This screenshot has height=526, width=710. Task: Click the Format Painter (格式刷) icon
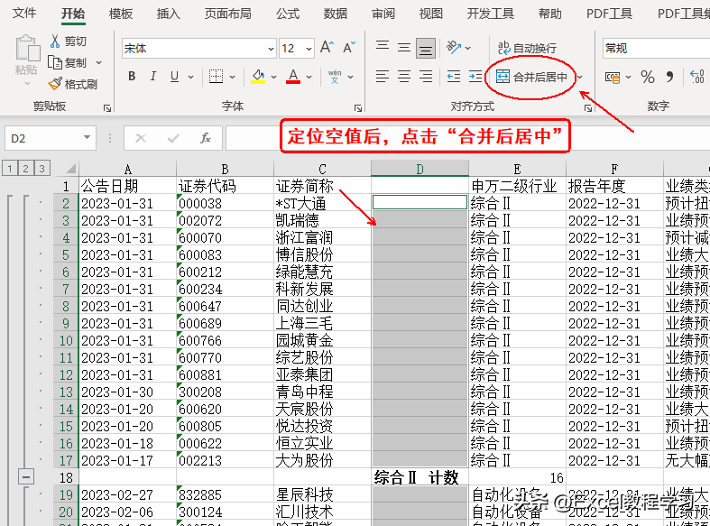click(55, 84)
